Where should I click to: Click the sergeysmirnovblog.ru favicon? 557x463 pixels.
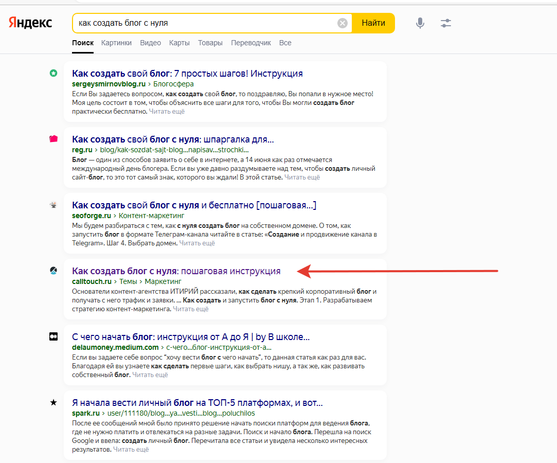pyautogui.click(x=53, y=73)
